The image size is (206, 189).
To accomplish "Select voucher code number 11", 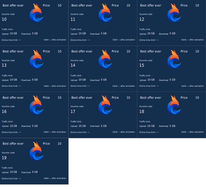I will click(73, 19).
